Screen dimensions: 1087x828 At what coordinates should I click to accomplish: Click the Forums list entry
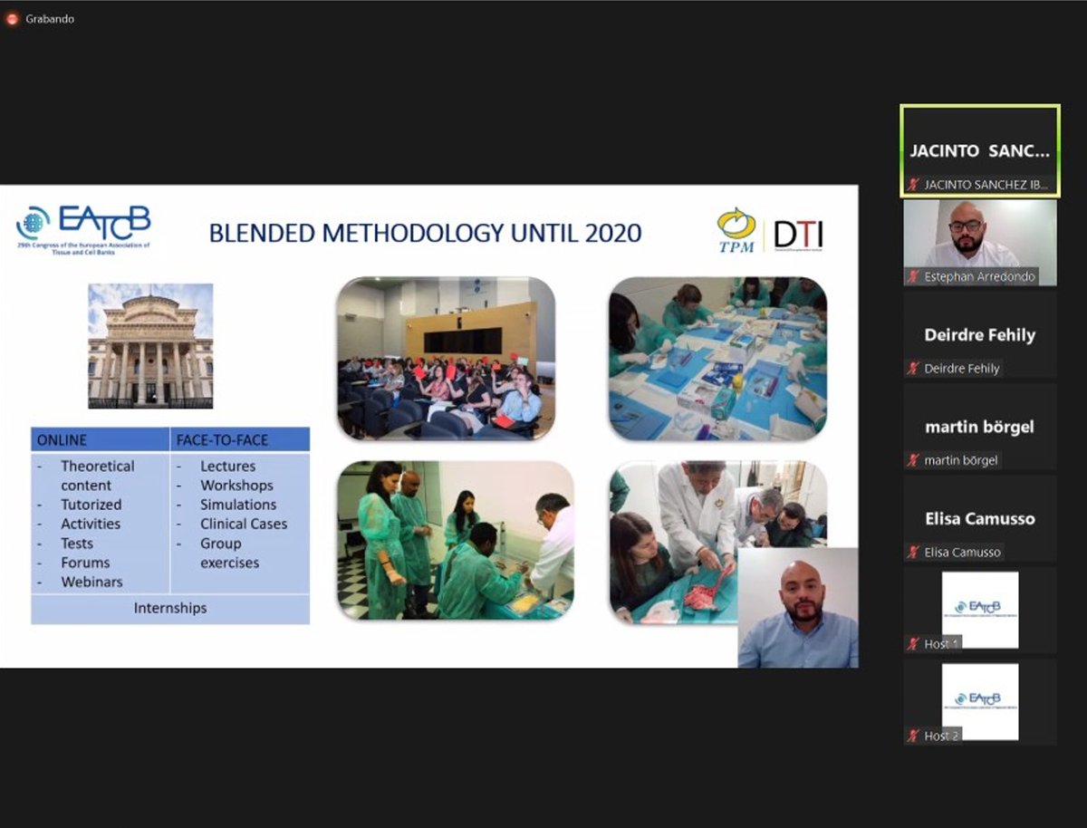[x=85, y=563]
